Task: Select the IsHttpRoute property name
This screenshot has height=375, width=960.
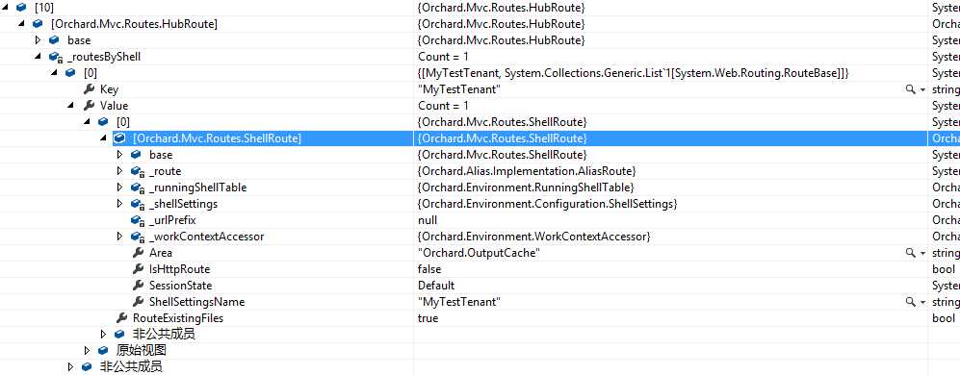Action: tap(179, 269)
